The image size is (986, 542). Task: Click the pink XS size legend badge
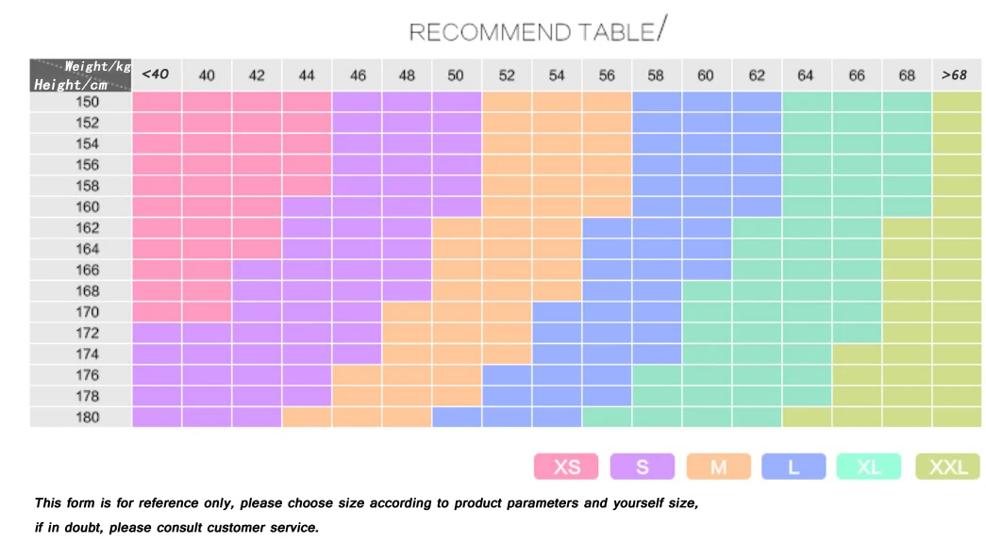(566, 467)
